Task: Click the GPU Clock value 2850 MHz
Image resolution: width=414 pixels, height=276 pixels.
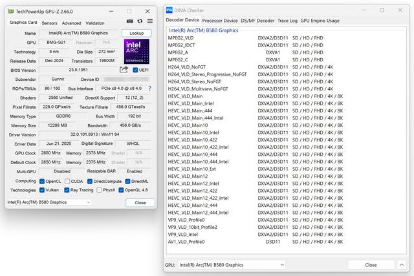Action: coord(50,153)
